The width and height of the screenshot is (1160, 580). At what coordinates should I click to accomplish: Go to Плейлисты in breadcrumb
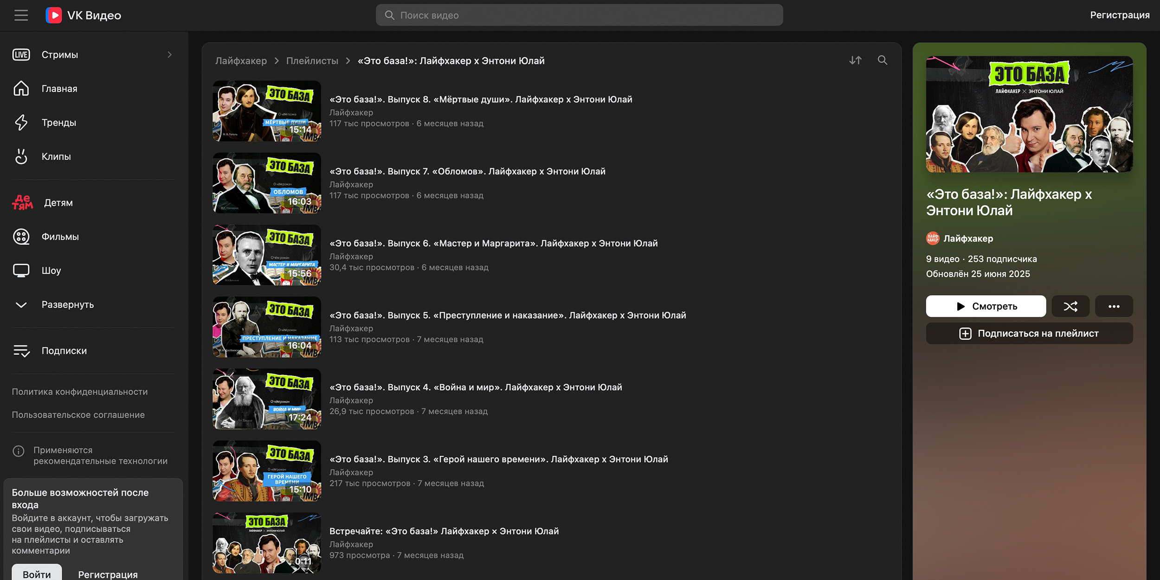coord(312,61)
